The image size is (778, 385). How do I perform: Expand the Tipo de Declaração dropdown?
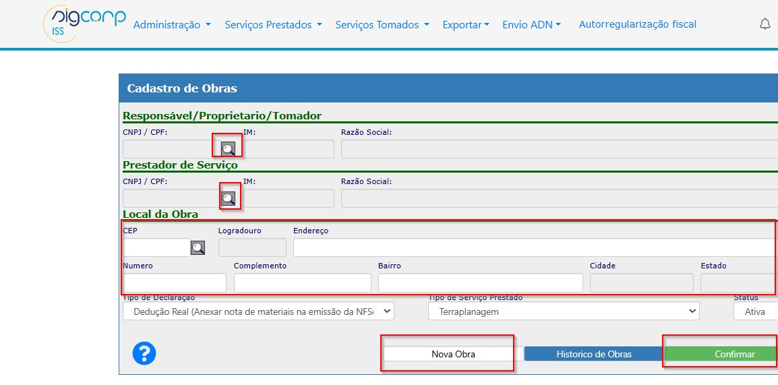pos(258,312)
